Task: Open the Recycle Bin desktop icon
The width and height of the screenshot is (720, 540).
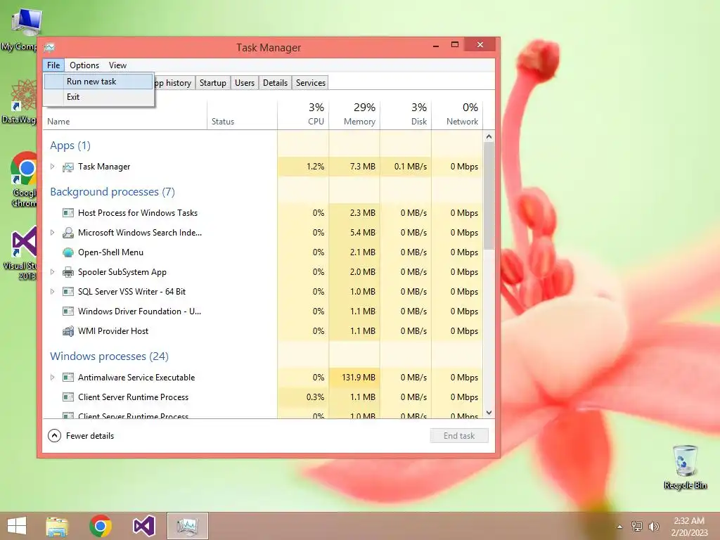Action: (x=685, y=467)
